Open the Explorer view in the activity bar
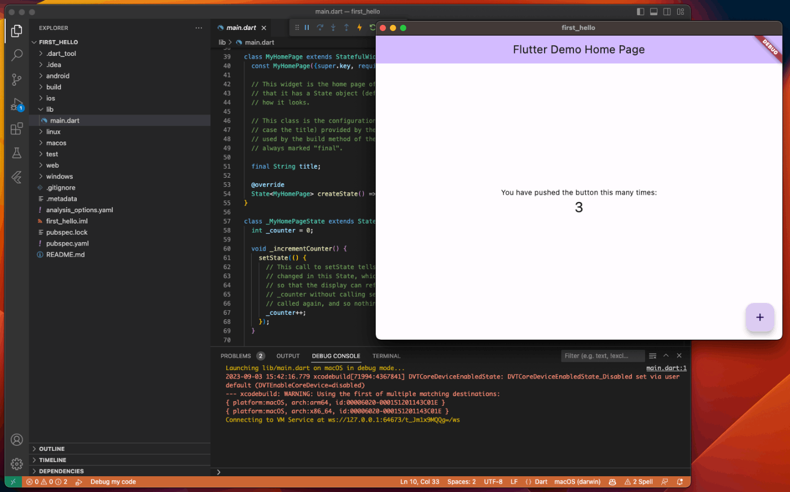The height and width of the screenshot is (492, 790). (17, 31)
